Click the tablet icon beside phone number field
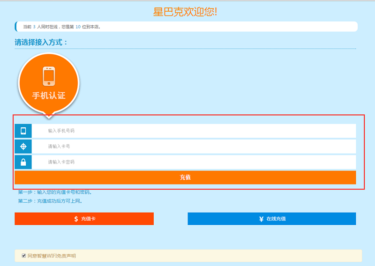The width and height of the screenshot is (375, 266). (x=23, y=131)
